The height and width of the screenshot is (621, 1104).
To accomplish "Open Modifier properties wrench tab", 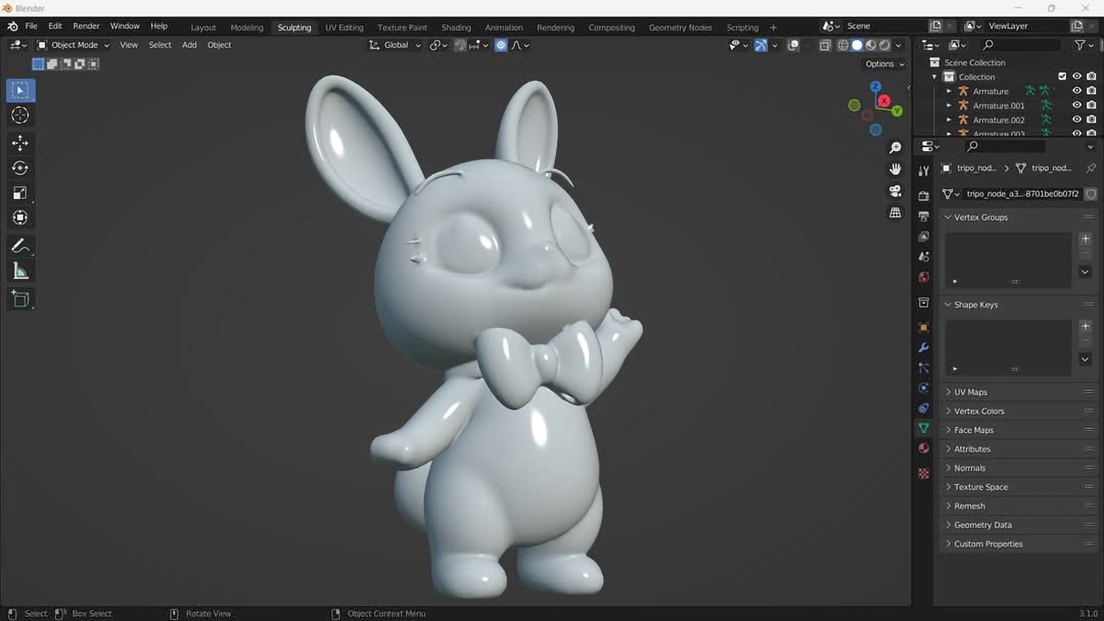I will click(x=923, y=348).
